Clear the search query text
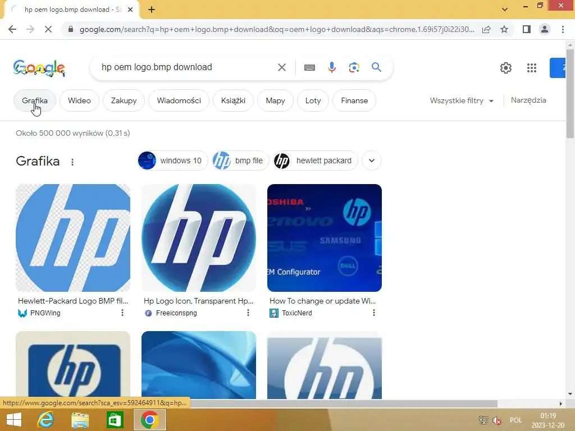The image size is (575, 431). pyautogui.click(x=282, y=67)
